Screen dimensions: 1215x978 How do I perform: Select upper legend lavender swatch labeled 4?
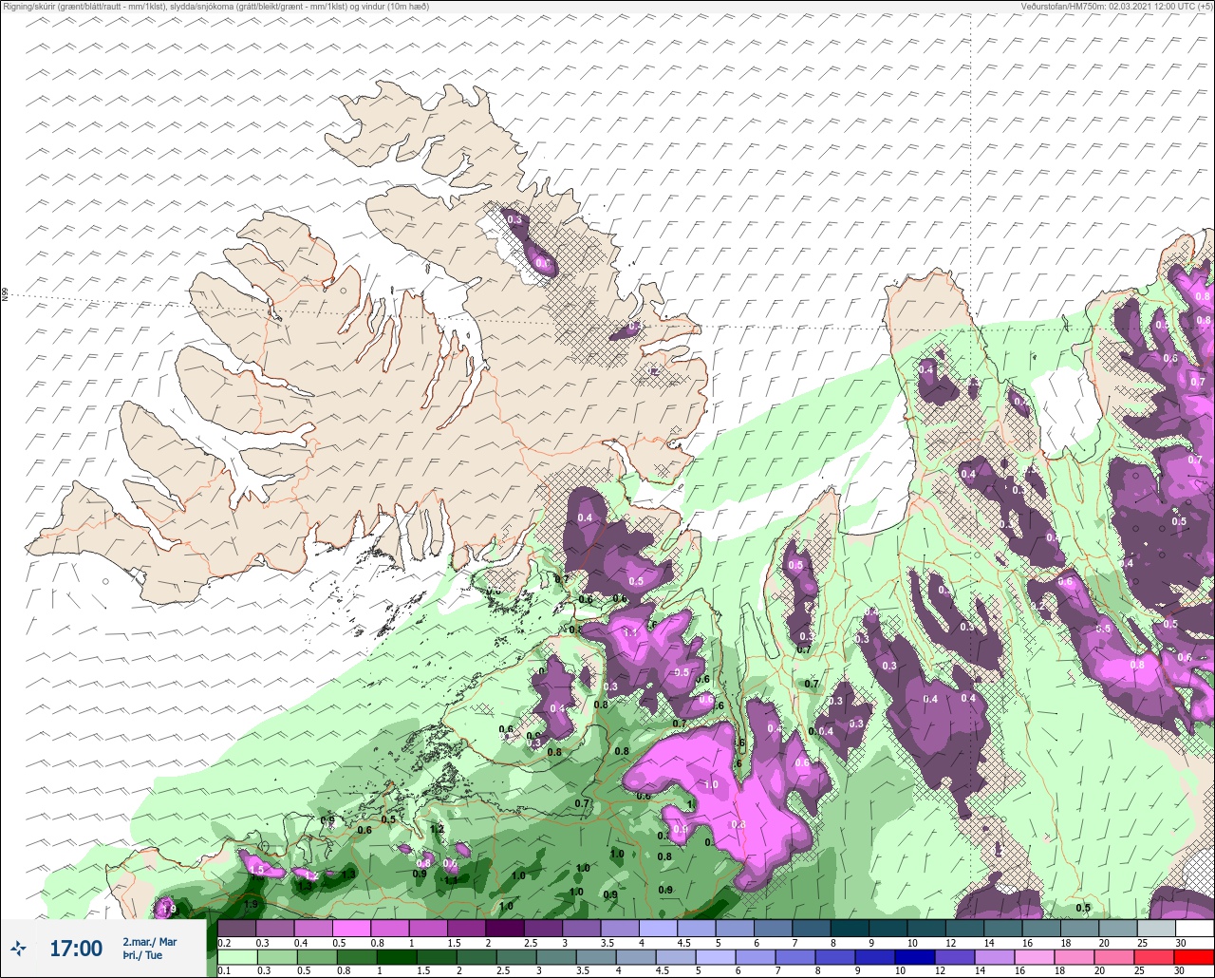pos(659,928)
